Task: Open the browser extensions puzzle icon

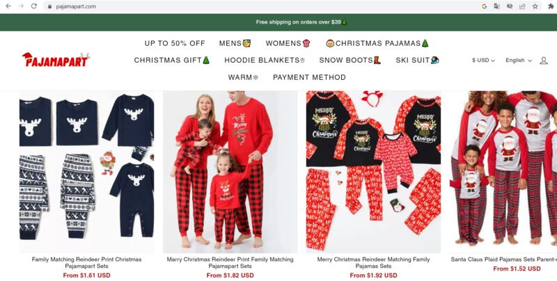Action: [x=551, y=6]
